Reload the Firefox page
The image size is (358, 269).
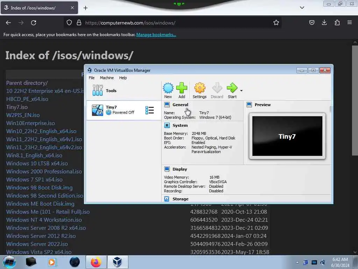tap(34, 23)
